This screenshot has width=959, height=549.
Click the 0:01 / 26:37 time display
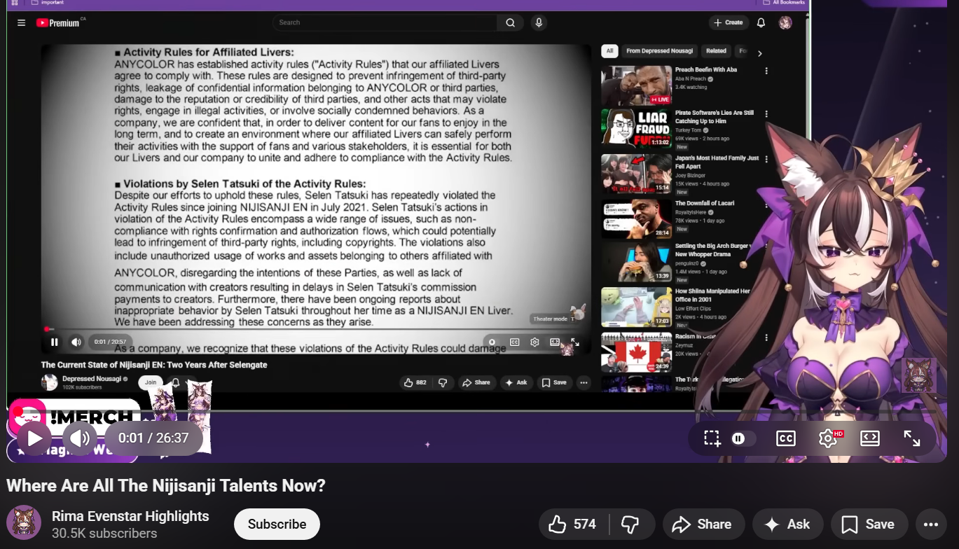point(153,438)
